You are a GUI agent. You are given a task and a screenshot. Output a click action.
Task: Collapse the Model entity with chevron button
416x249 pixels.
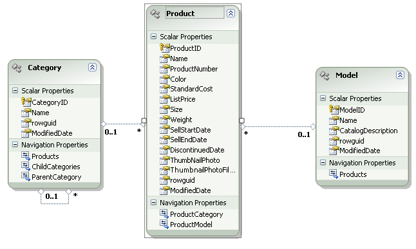pos(400,75)
